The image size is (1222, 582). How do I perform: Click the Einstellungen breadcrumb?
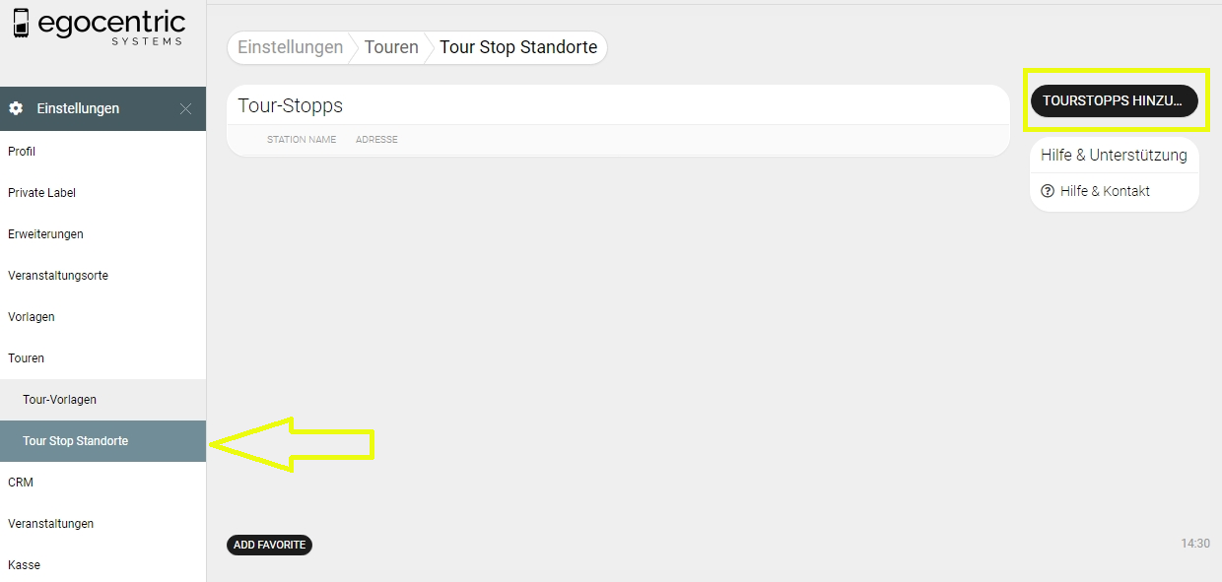(x=290, y=47)
